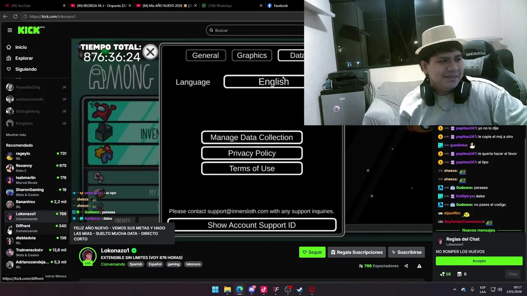The width and height of the screenshot is (527, 296).
Task: Click the green Seguir follow button
Action: (312, 252)
